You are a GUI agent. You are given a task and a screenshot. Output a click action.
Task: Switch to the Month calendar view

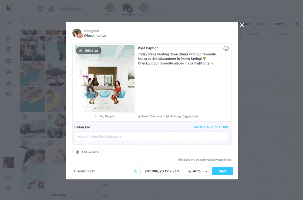coord(279,24)
